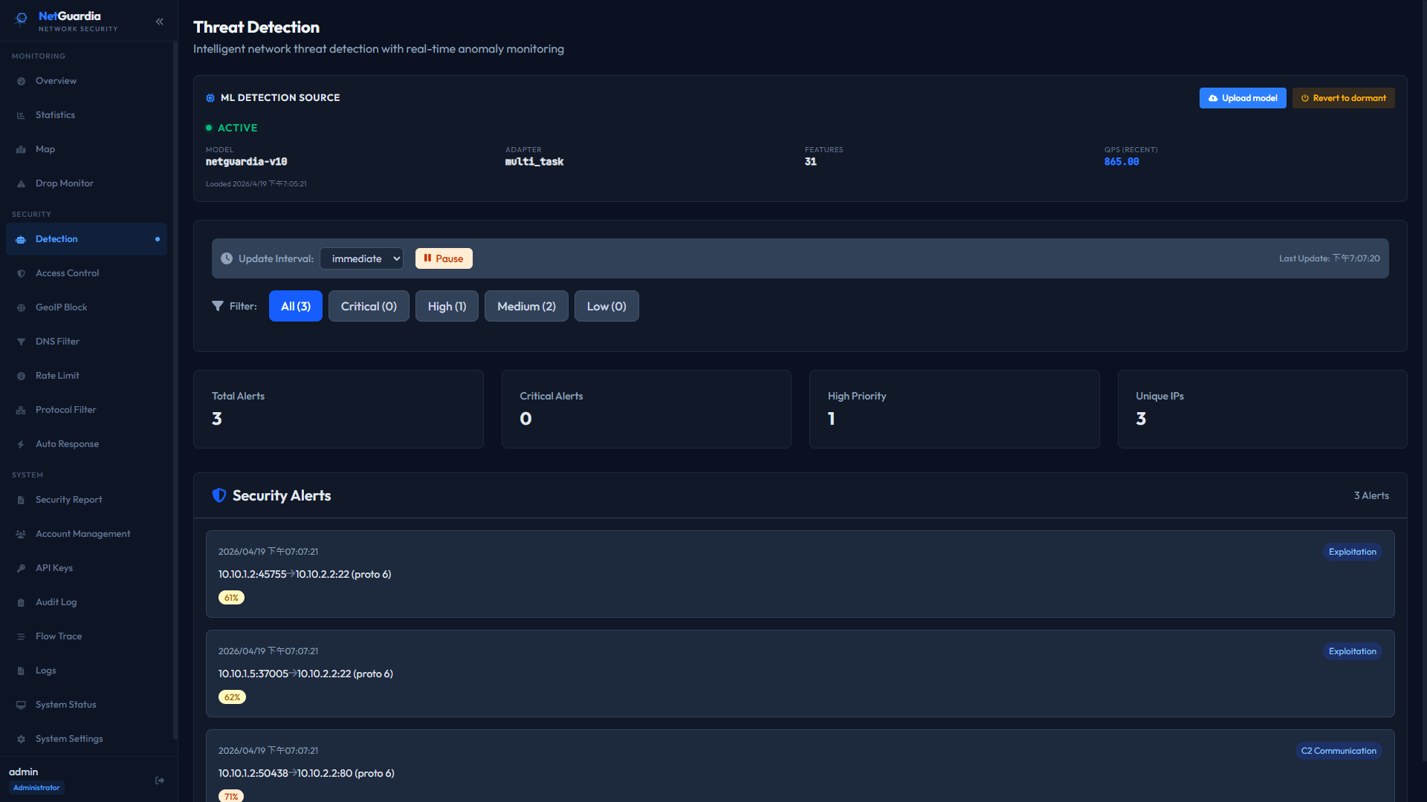1427x802 pixels.
Task: Open Flow Trace page
Action: (86, 636)
